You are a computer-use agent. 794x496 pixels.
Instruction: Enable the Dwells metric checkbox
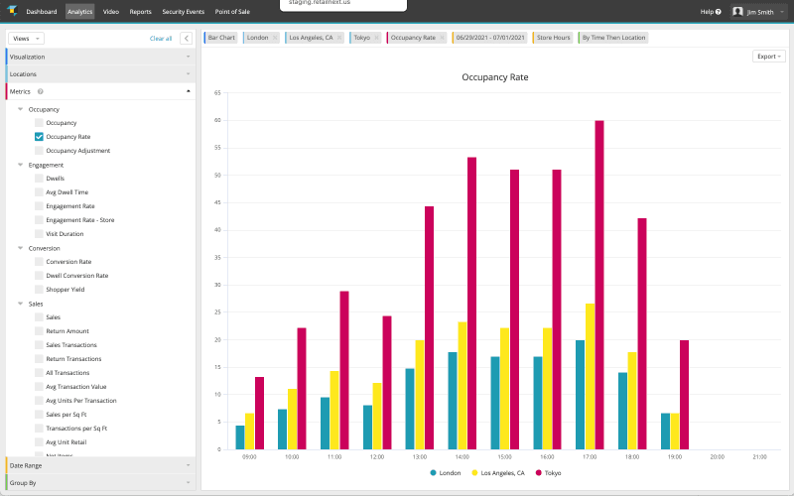(x=39, y=179)
